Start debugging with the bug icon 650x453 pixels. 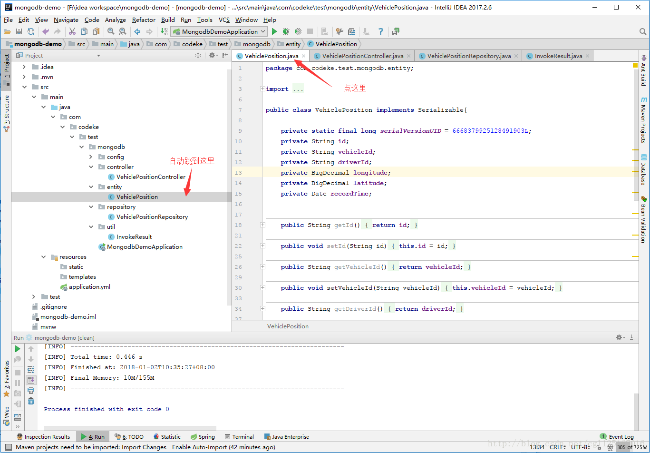(x=285, y=31)
